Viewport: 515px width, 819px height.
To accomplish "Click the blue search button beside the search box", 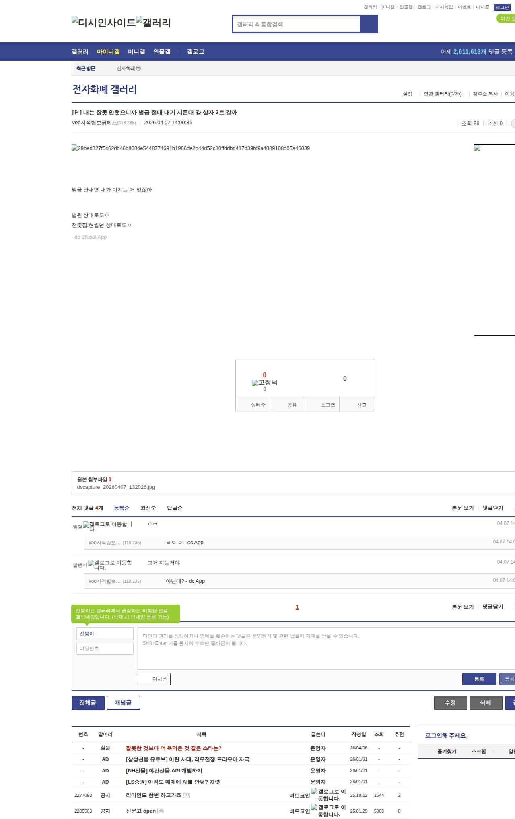I will 369,24.
